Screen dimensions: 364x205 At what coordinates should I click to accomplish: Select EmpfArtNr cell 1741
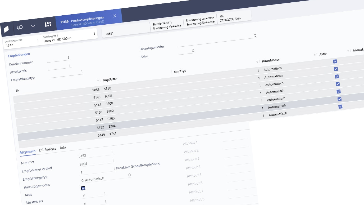(x=113, y=134)
